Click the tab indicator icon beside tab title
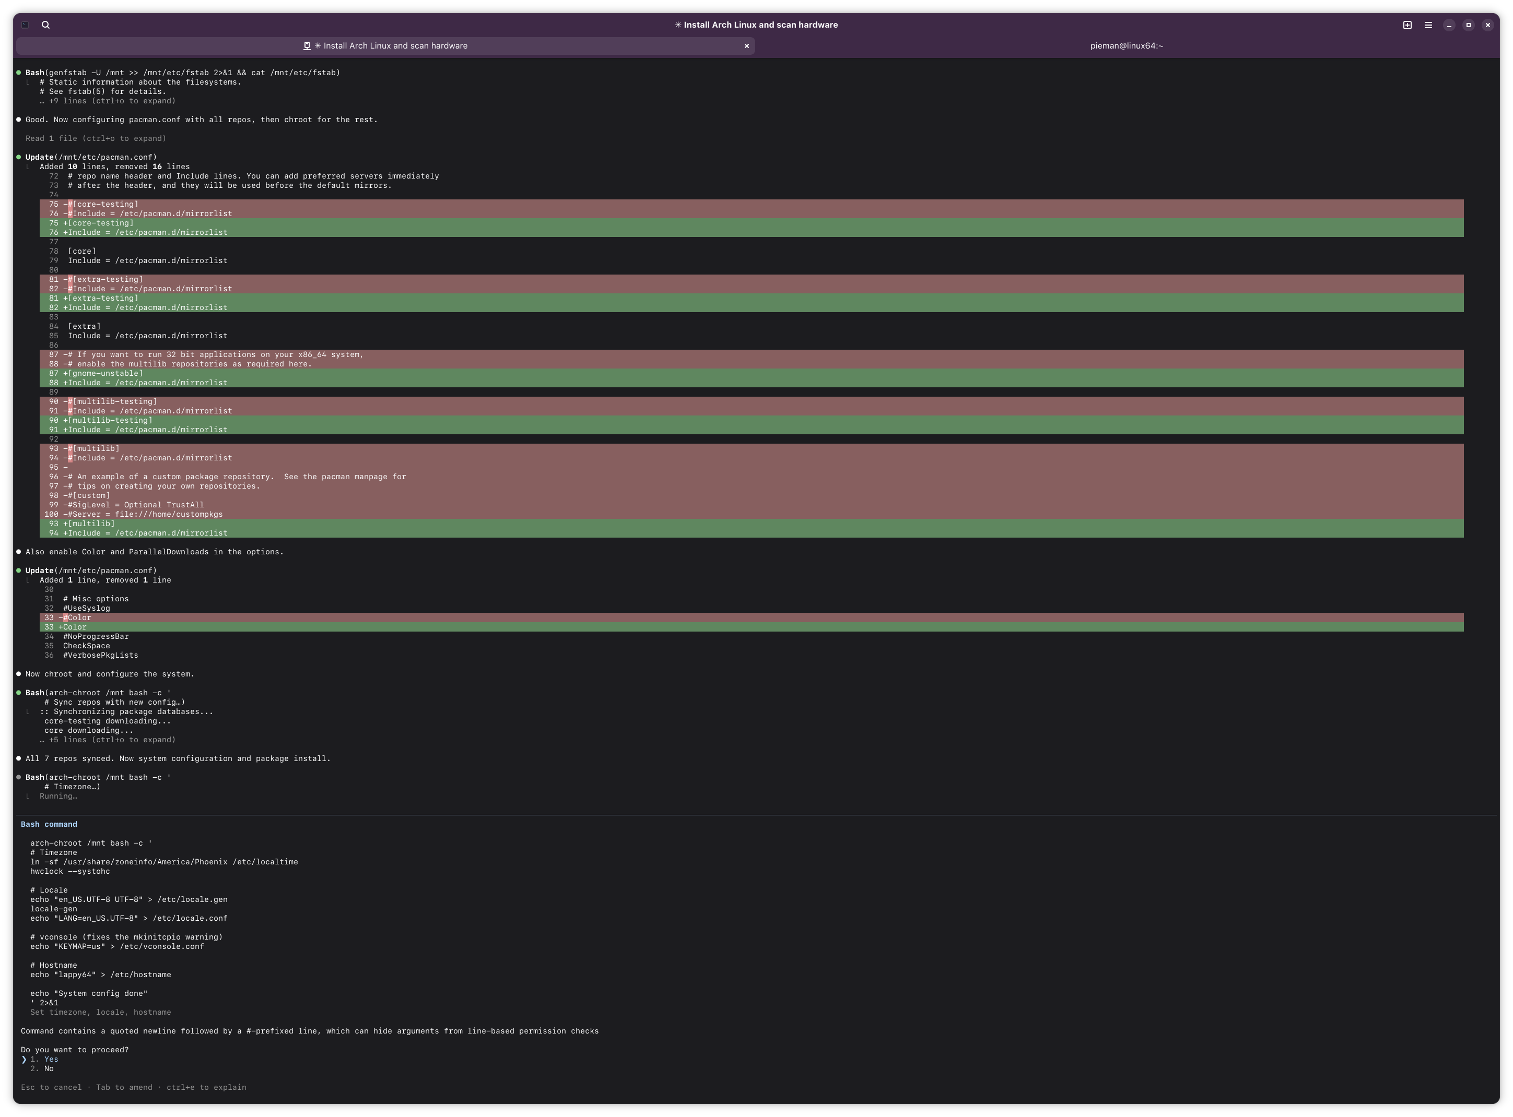This screenshot has width=1513, height=1117. tap(307, 46)
